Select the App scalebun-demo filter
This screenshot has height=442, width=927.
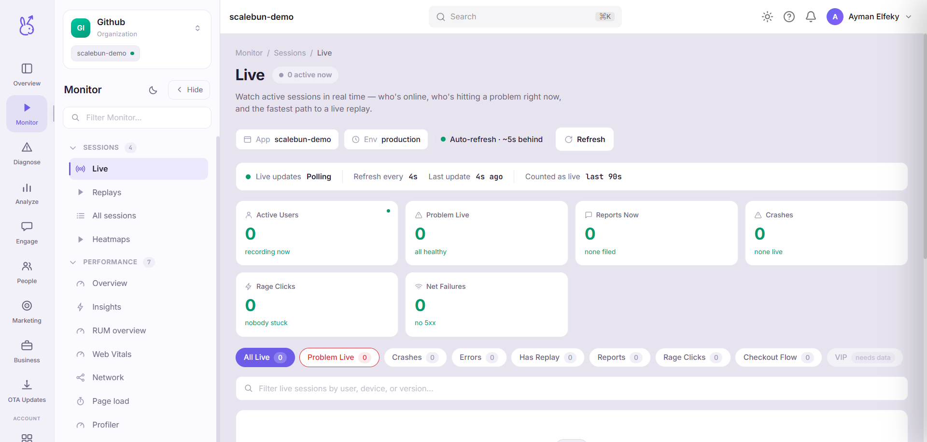(x=287, y=140)
